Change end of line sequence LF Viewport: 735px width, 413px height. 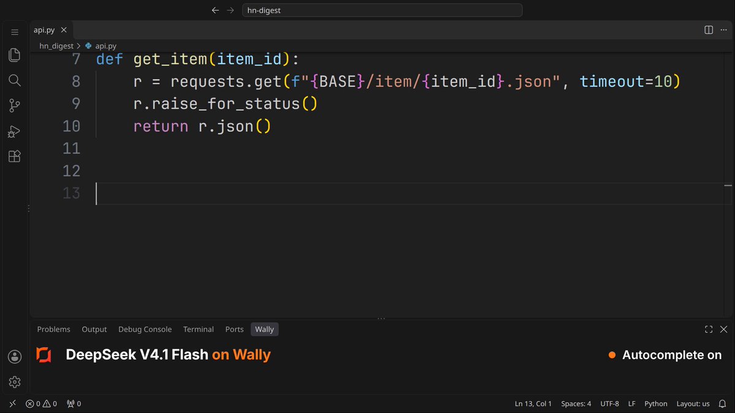click(632, 404)
